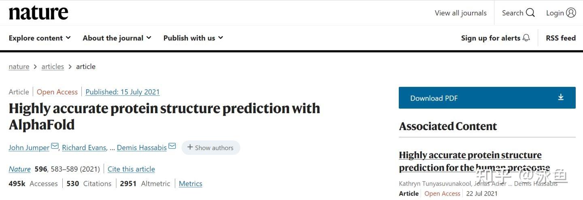Image resolution: width=583 pixels, height=200 pixels.
Task: Click the Published 15 July 2021 link
Action: coord(123,92)
